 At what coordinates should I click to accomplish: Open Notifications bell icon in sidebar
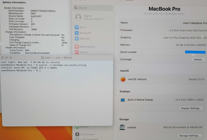click(x=77, y=47)
